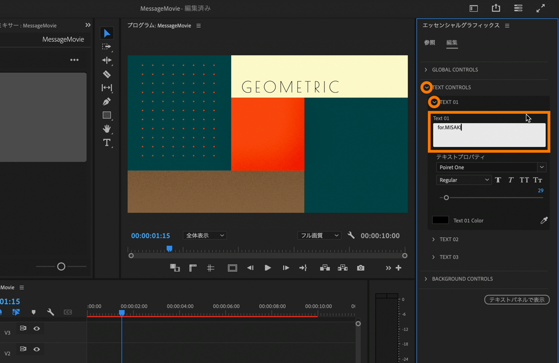Select the Hand tool
Image resolution: width=559 pixels, height=363 pixels.
point(106,129)
